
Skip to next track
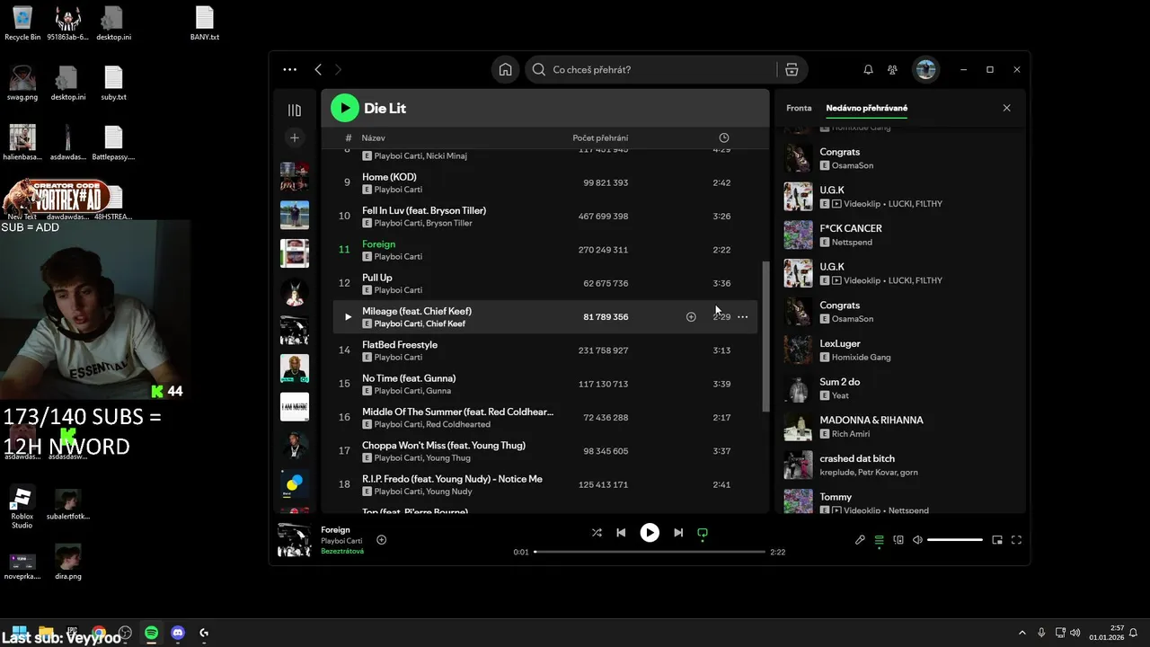[678, 533]
